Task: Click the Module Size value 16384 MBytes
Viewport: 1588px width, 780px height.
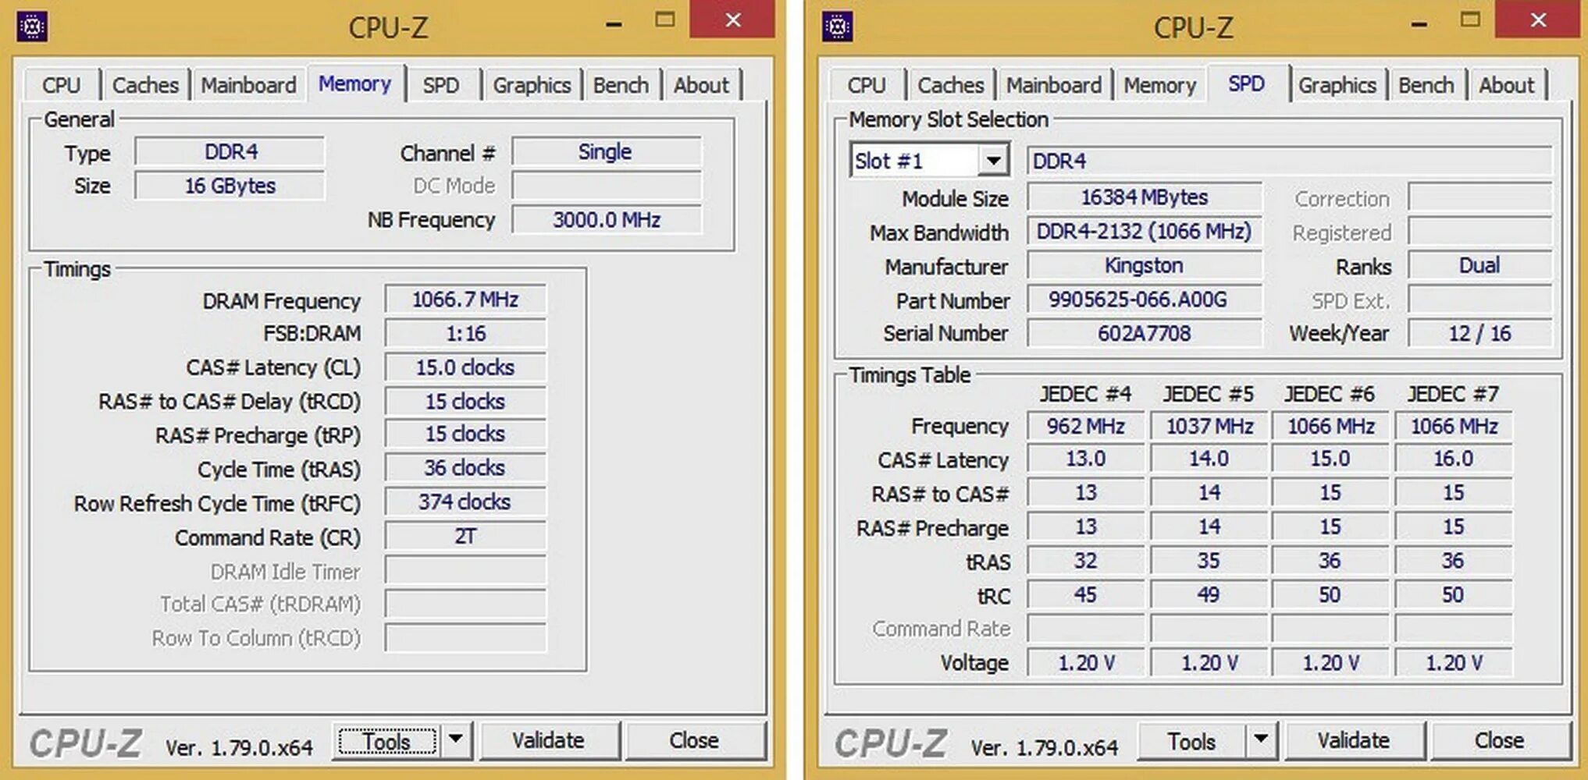Action: pyautogui.click(x=1145, y=197)
